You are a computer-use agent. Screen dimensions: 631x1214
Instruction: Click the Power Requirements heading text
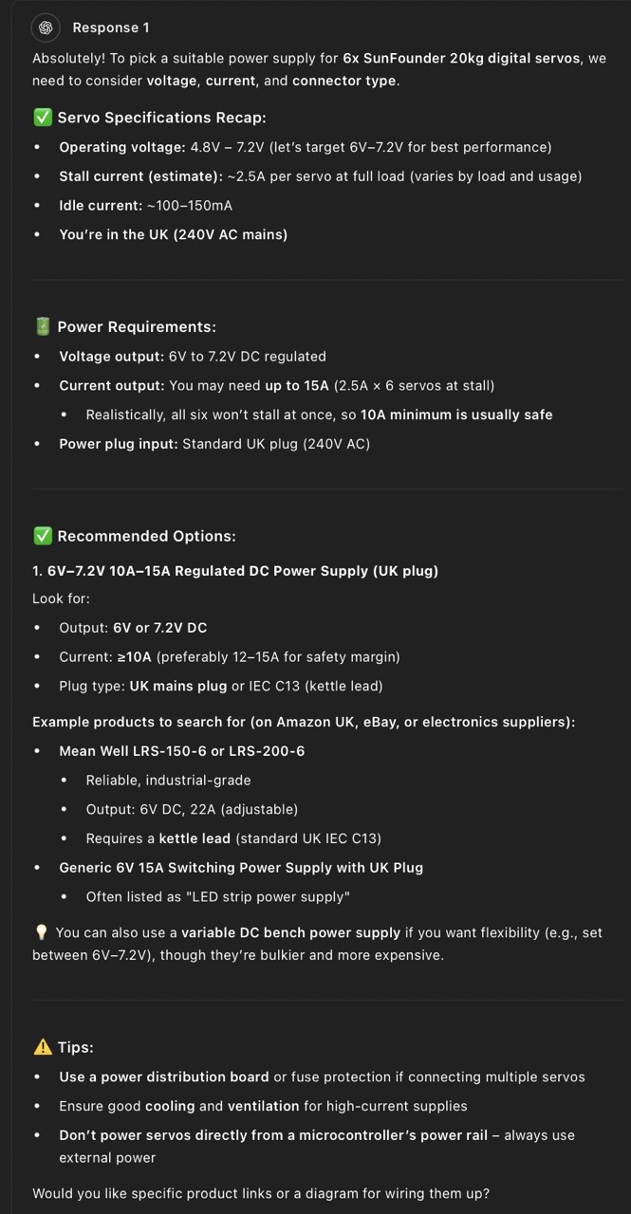[x=137, y=326]
